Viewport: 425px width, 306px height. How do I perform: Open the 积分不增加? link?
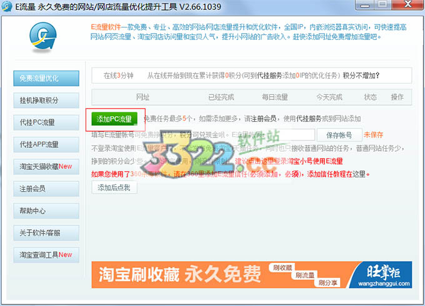[x=361, y=76]
